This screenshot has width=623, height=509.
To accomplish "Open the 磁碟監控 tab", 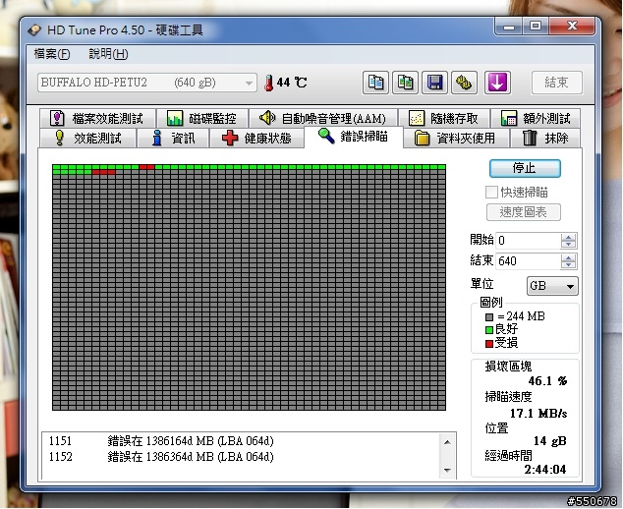I will tap(202, 118).
